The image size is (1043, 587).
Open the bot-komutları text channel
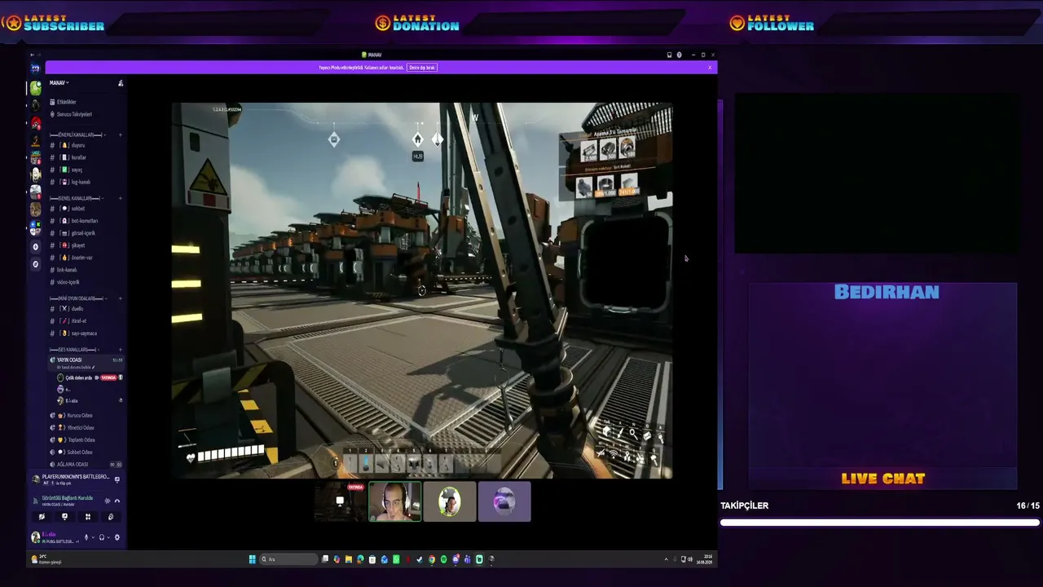point(85,221)
